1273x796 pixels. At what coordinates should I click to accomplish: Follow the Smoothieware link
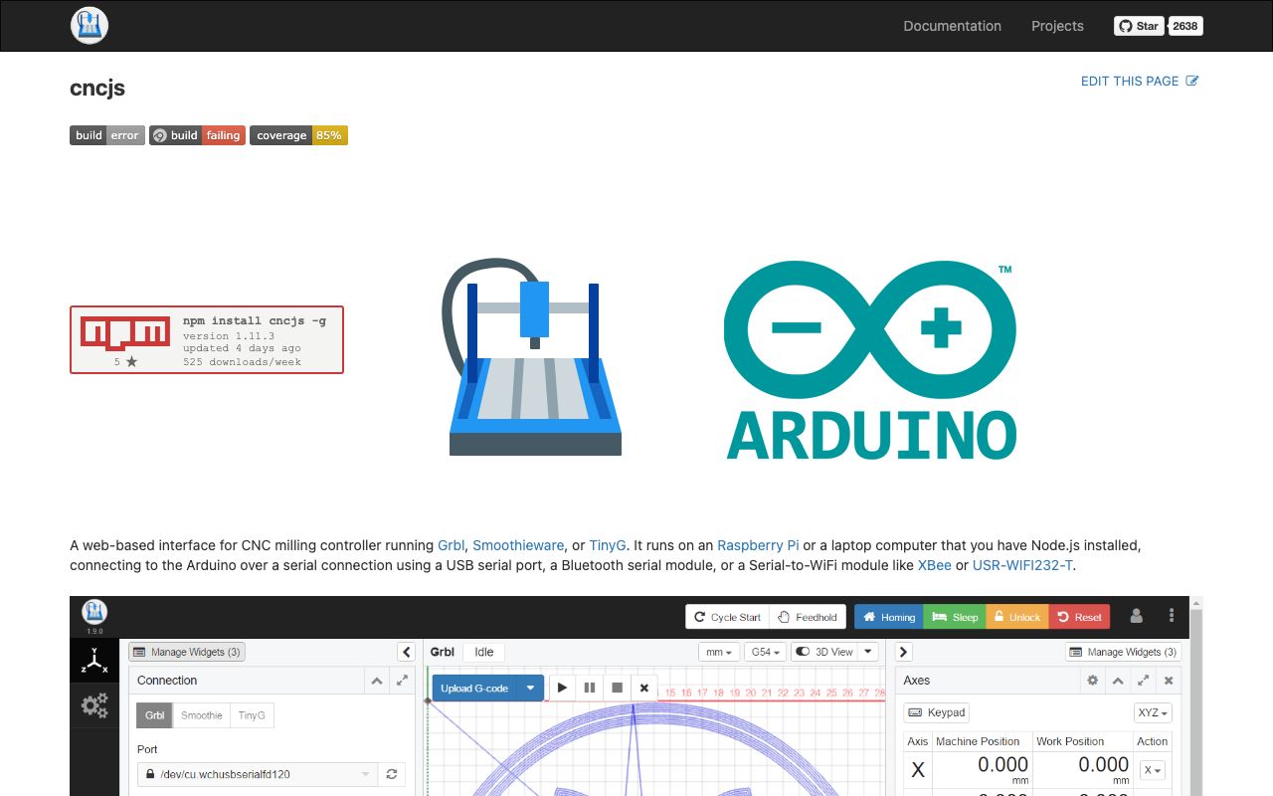(518, 545)
